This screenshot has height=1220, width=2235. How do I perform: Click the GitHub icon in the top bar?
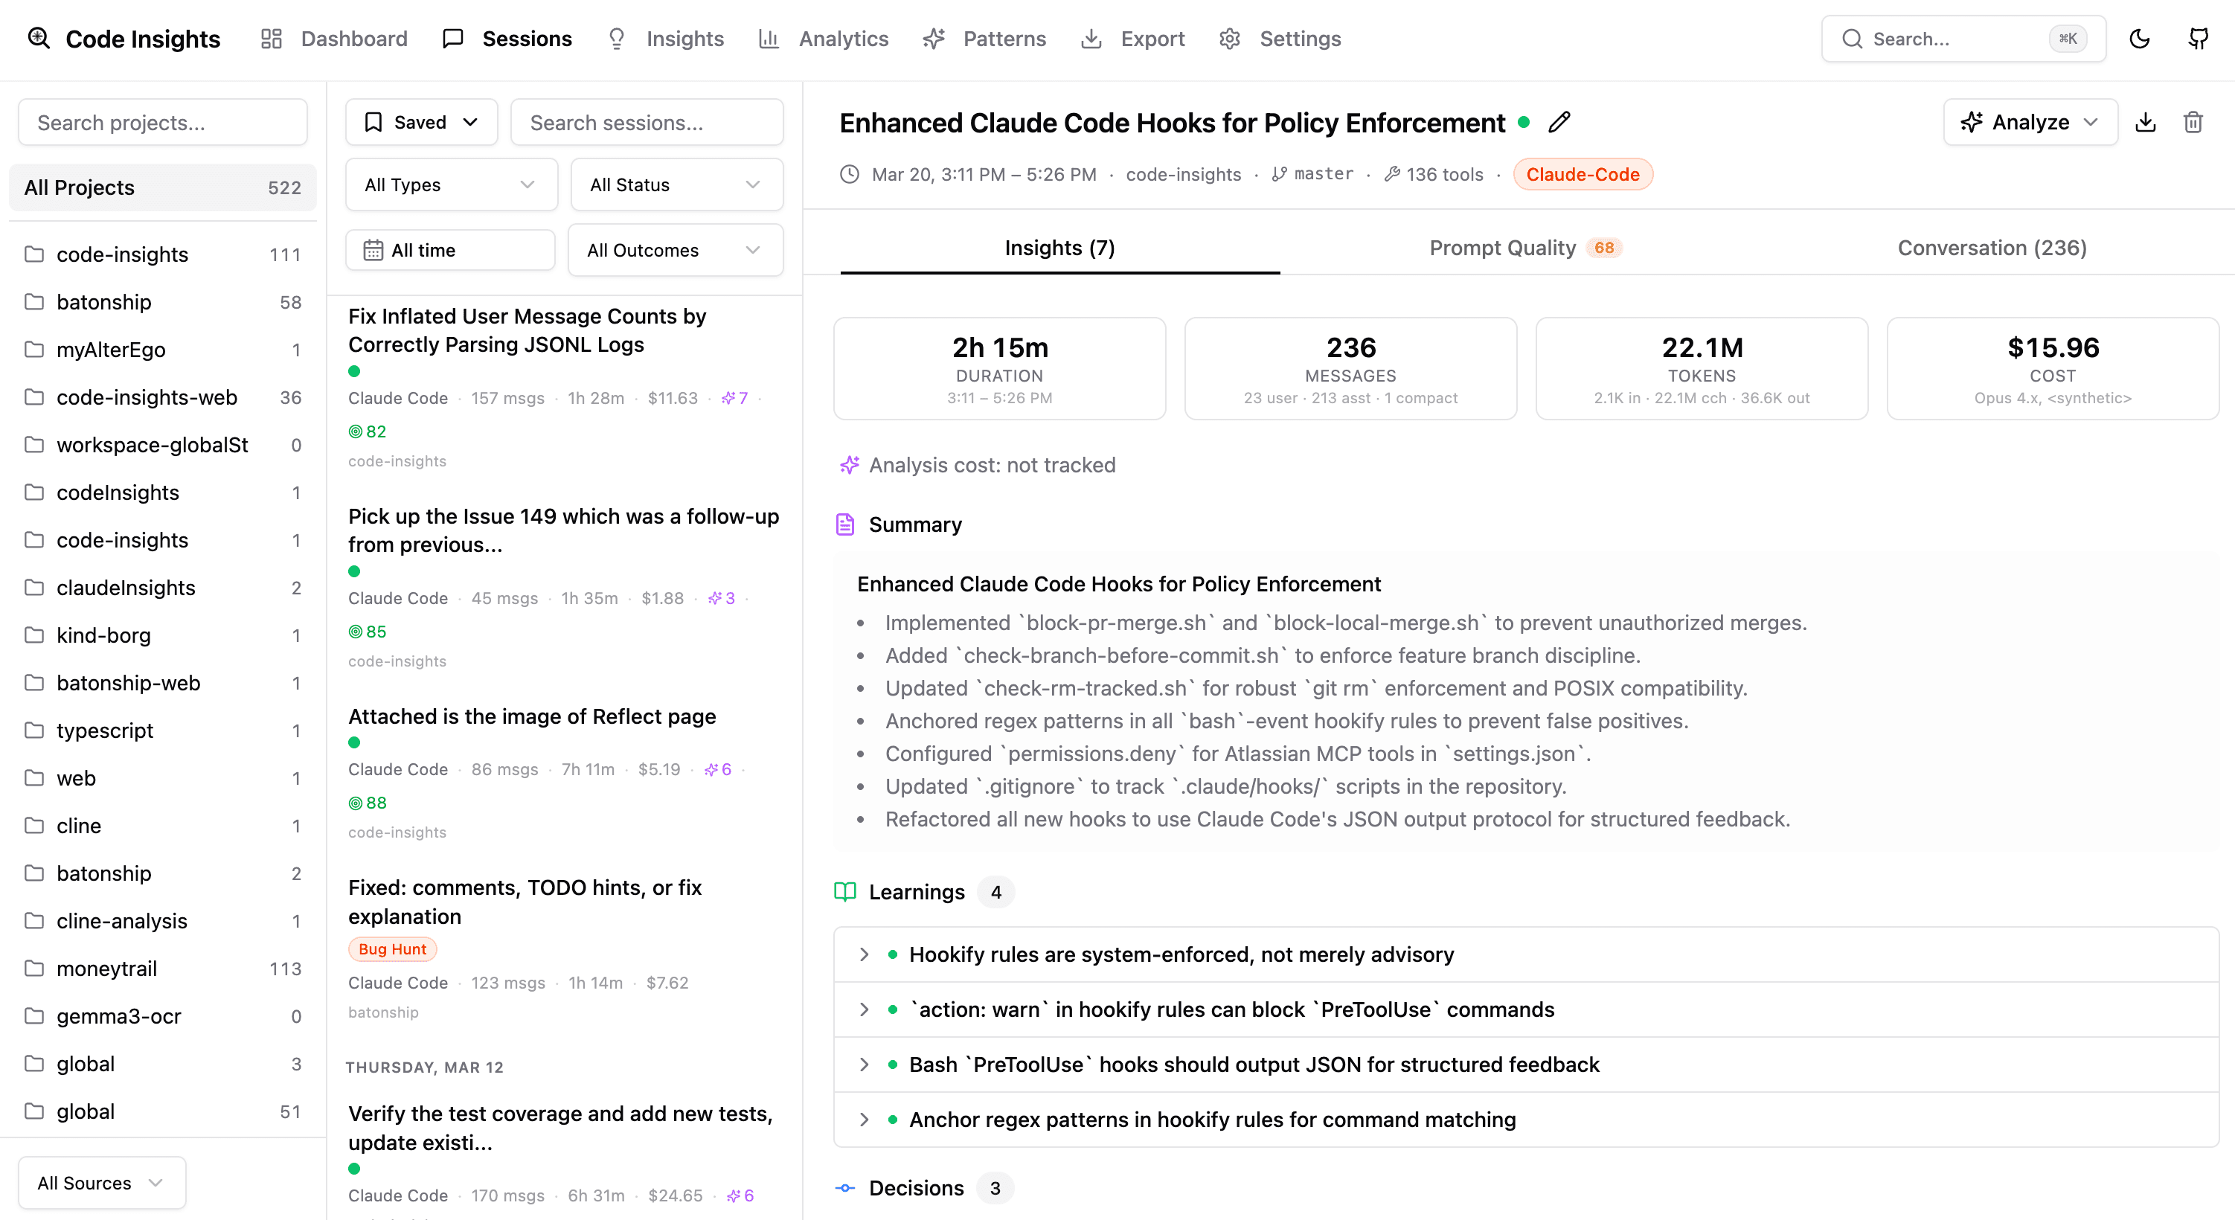pos(2199,39)
